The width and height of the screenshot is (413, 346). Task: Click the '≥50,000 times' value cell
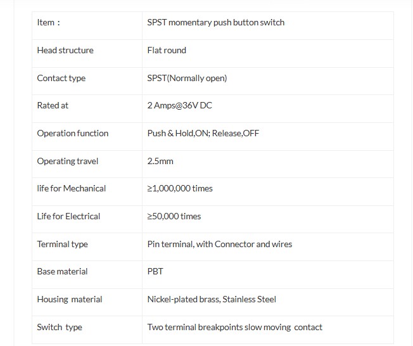pyautogui.click(x=174, y=217)
